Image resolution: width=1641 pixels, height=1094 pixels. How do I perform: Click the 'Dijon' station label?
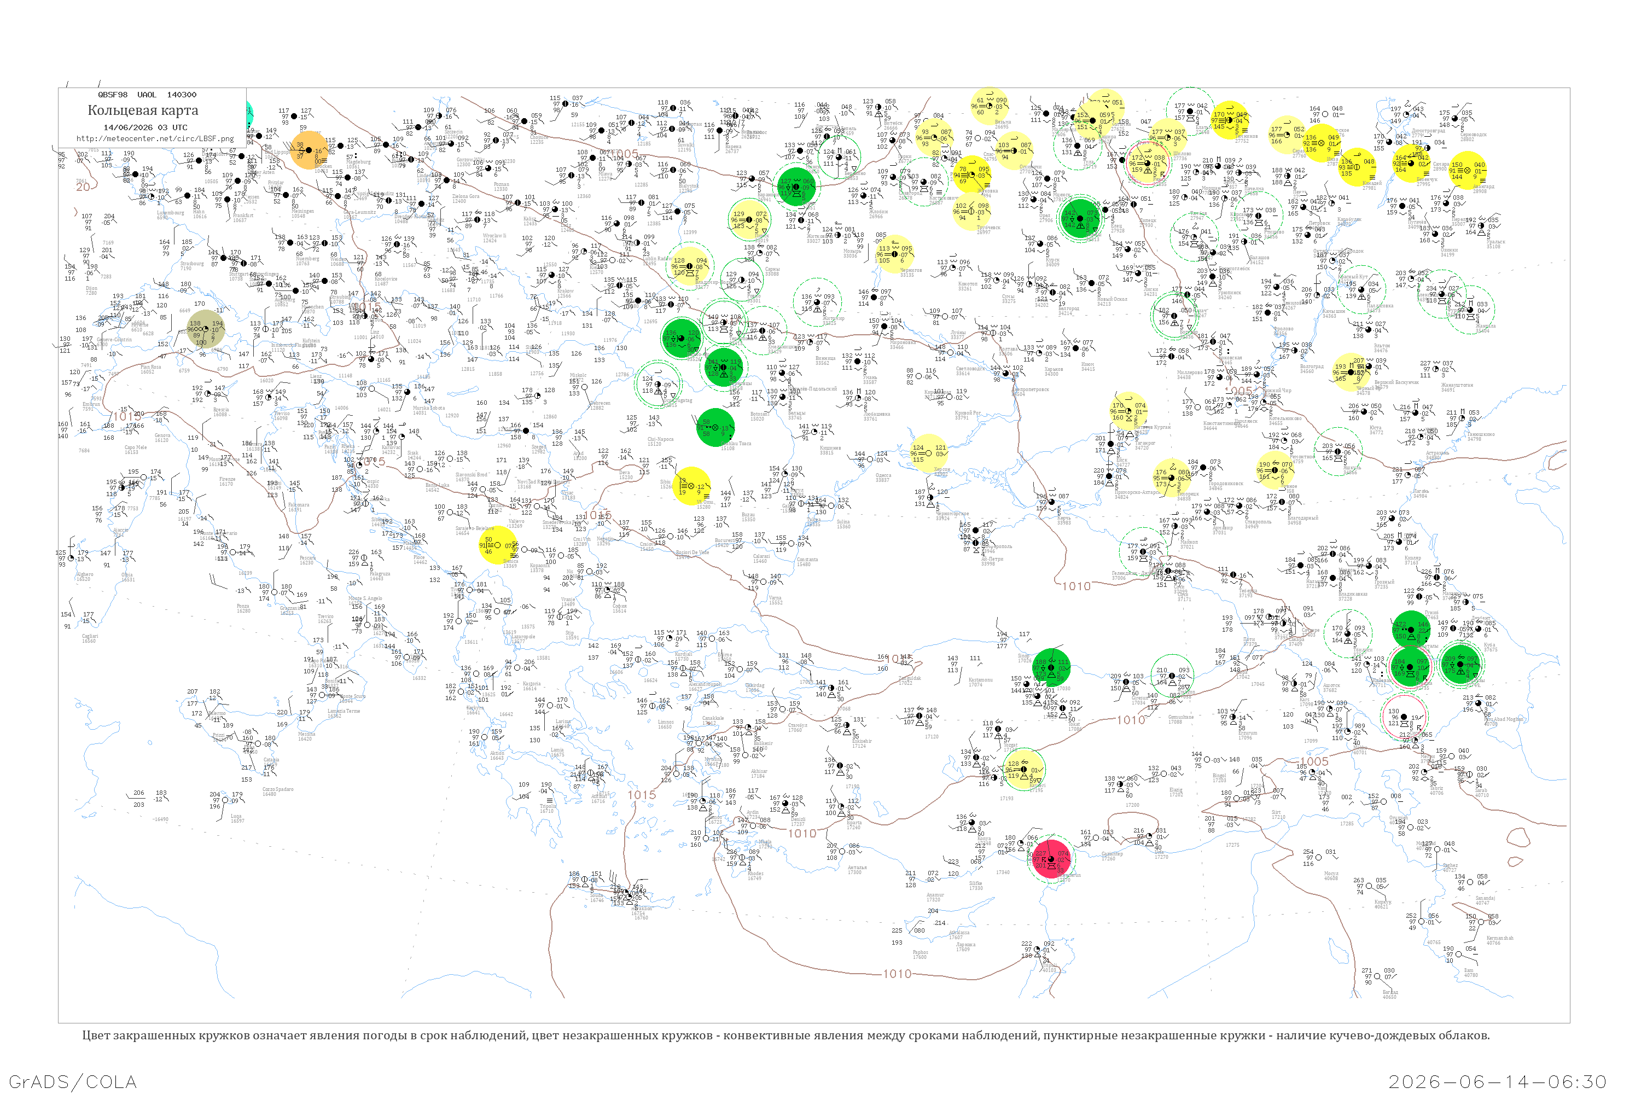pyautogui.click(x=91, y=288)
